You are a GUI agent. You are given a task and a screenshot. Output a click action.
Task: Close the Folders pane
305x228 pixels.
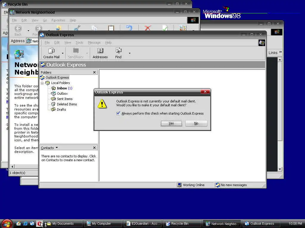pyautogui.click(x=94, y=72)
